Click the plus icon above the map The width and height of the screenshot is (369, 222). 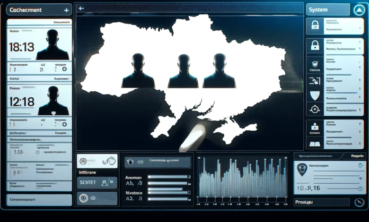[81, 9]
